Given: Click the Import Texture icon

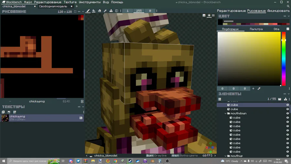Looking at the screenshot, I should (3, 112).
